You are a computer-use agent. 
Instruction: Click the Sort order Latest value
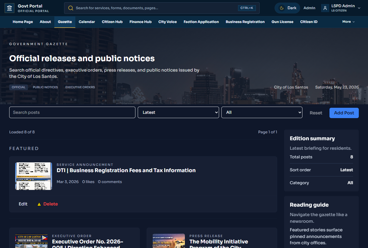tap(347, 170)
